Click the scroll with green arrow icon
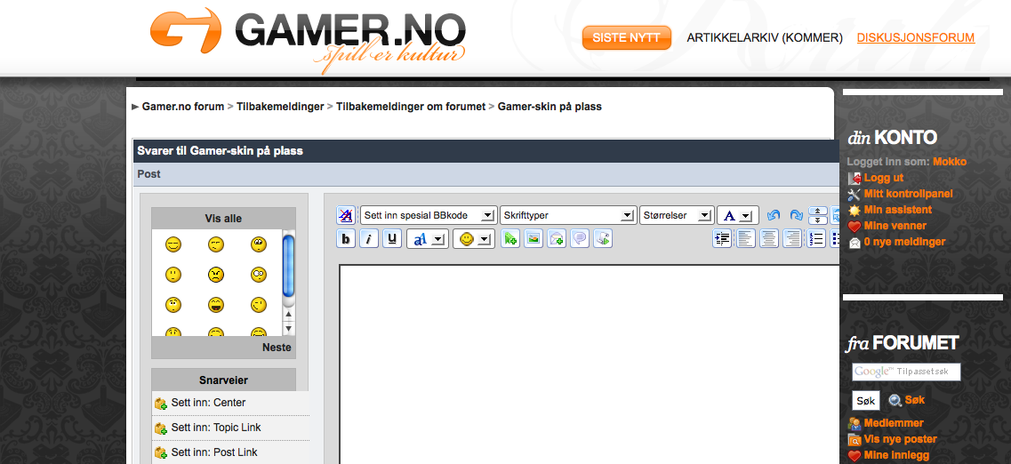Viewport: 1011px width, 464px height. (x=603, y=239)
